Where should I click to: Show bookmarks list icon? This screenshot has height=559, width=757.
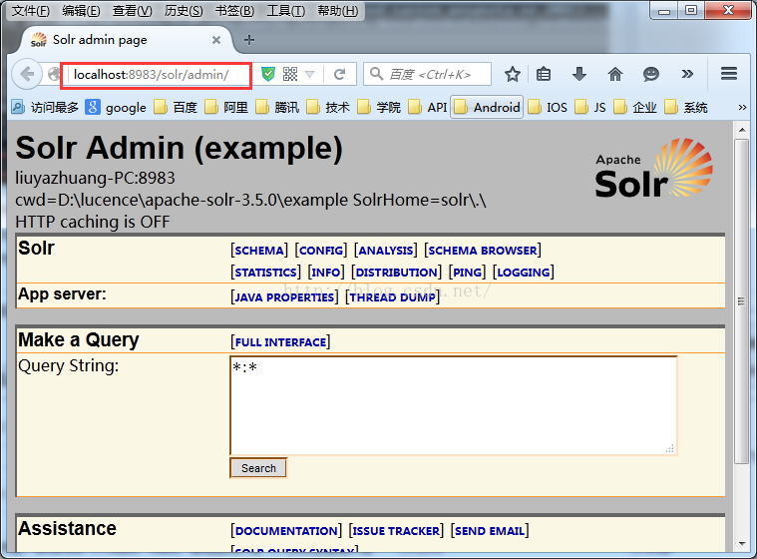coord(544,74)
